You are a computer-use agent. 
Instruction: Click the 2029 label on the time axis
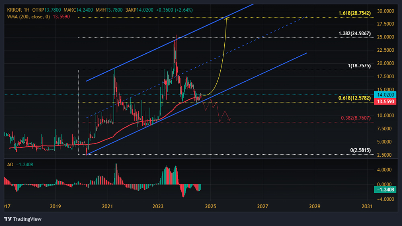coord(315,206)
